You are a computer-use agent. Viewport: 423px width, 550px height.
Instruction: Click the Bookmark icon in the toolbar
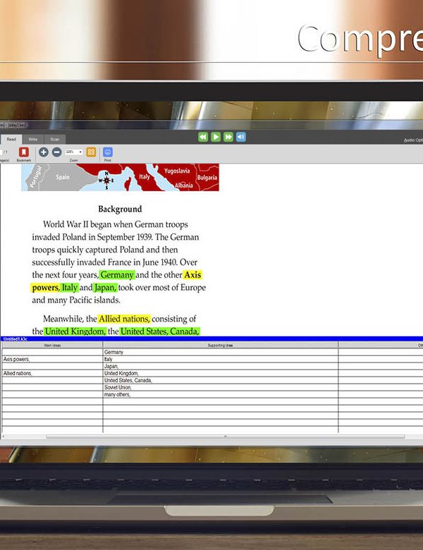[x=23, y=152]
